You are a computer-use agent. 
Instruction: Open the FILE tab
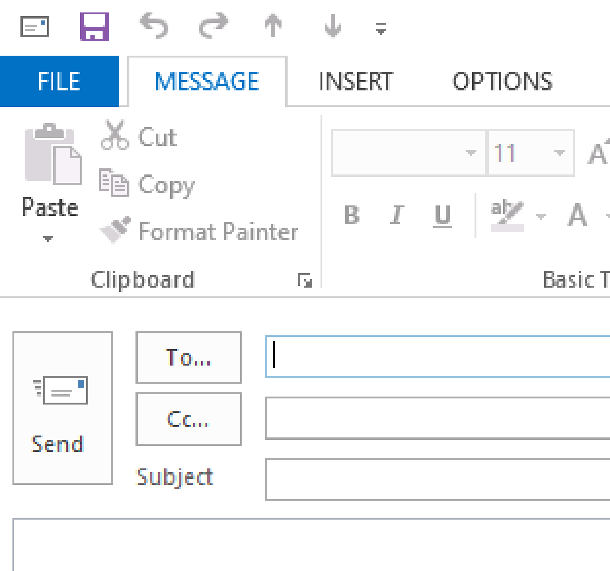tap(59, 81)
